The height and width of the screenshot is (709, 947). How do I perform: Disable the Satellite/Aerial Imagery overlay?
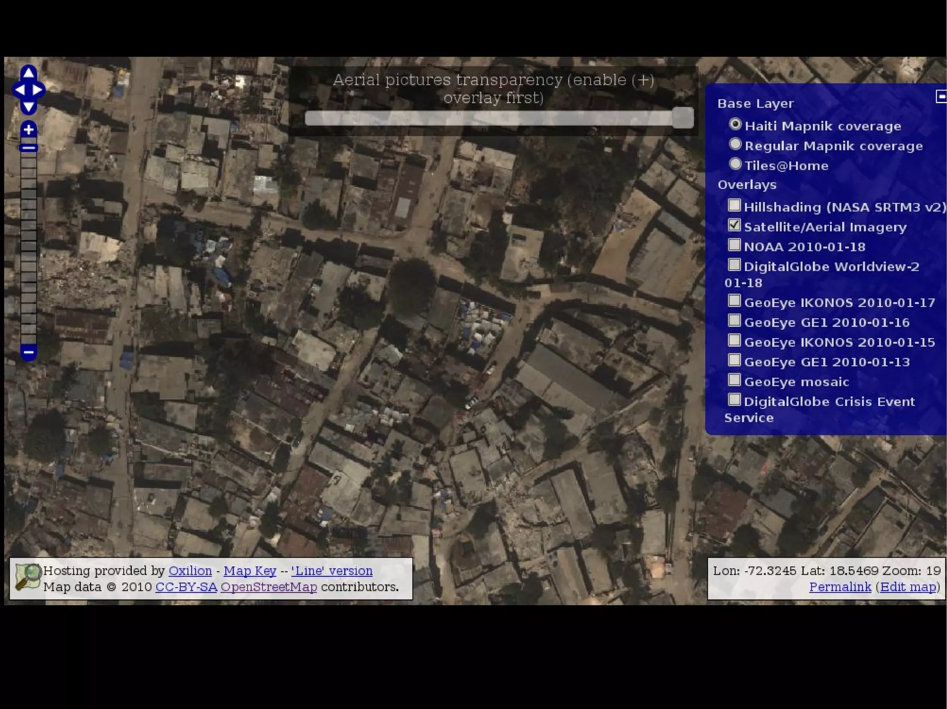(734, 225)
